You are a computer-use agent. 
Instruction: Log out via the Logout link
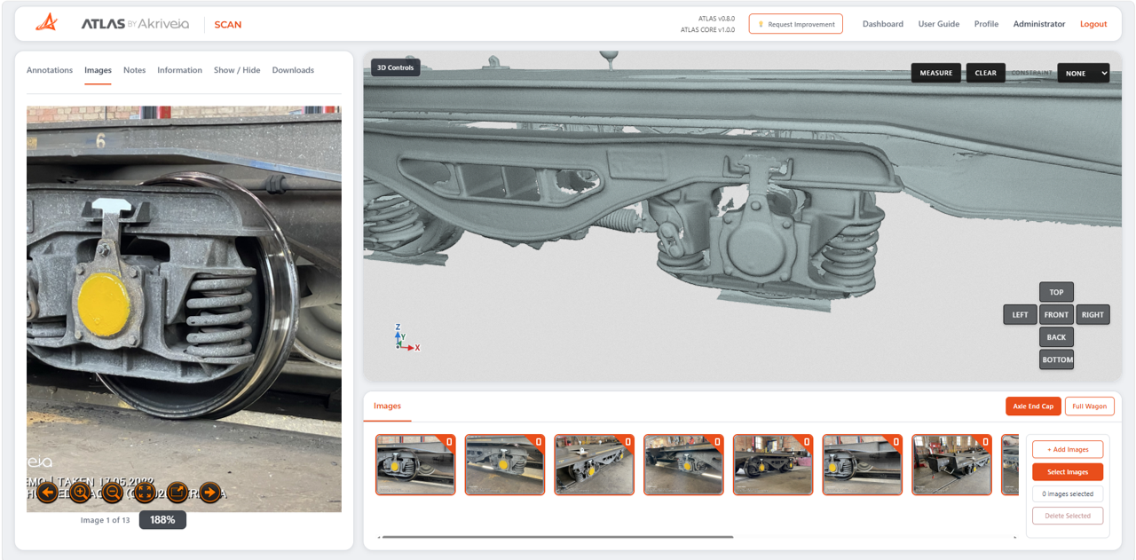point(1093,24)
